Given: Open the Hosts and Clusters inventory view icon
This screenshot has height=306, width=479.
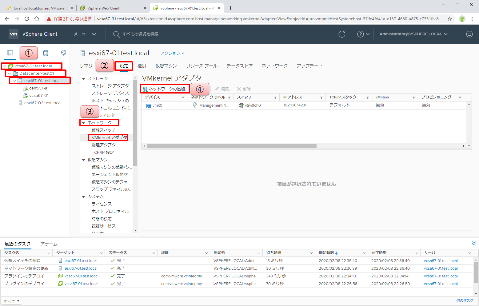Looking at the screenshot, I should (x=10, y=53).
